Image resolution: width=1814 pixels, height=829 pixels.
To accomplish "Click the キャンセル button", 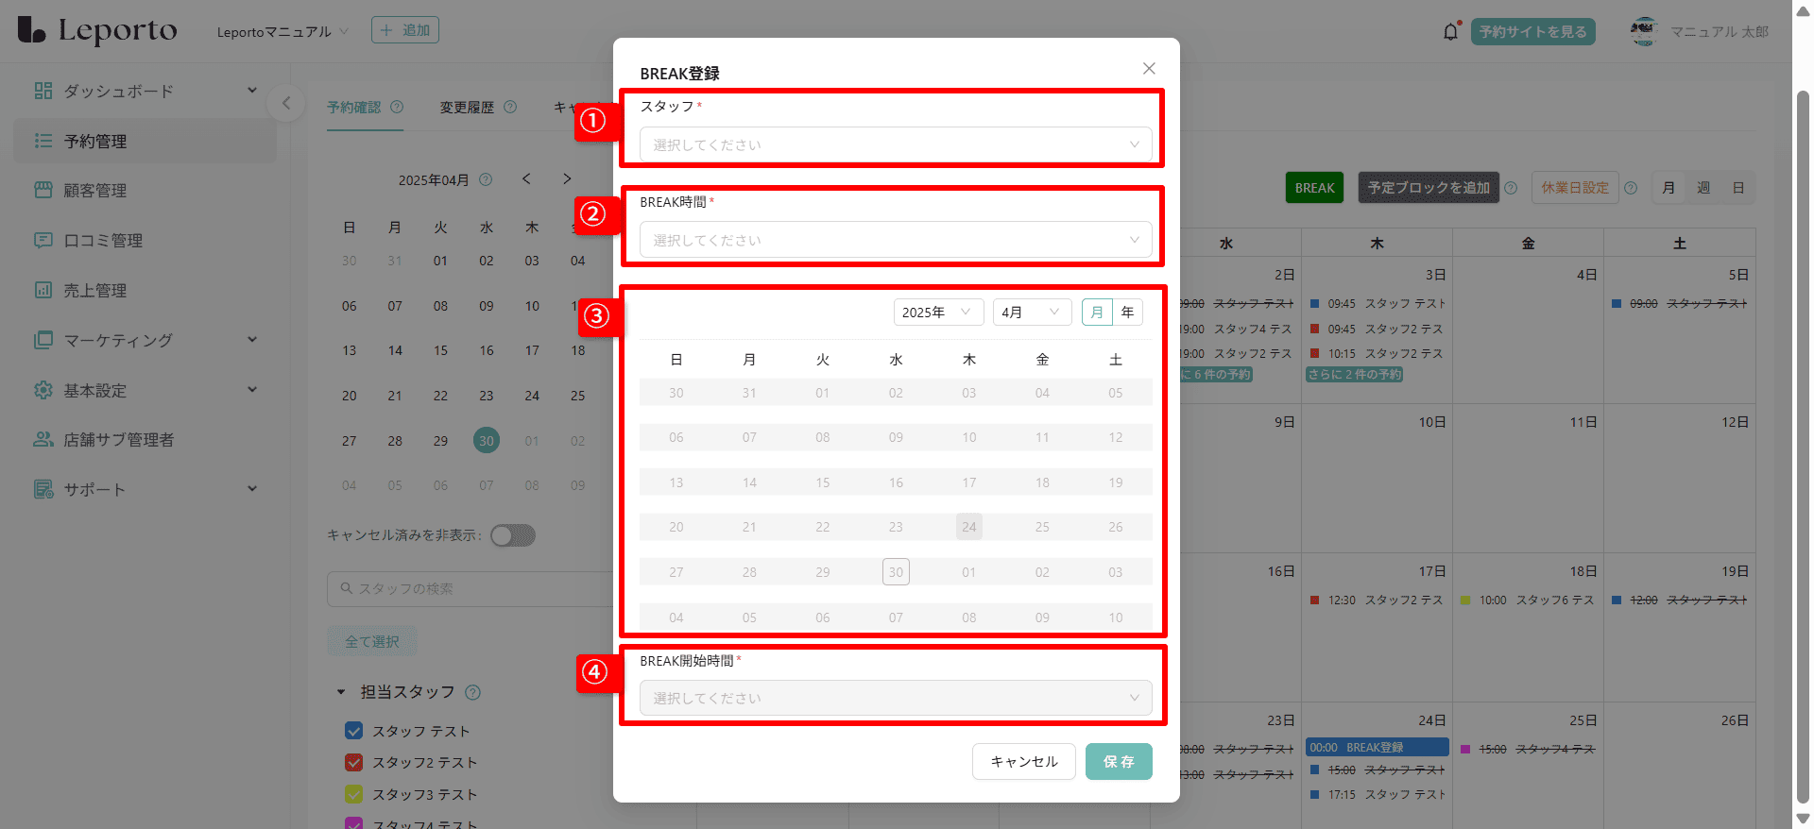I will [x=1024, y=761].
